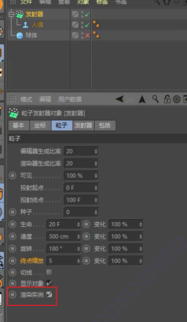Toggle the visibility dots on the 球体 row
This screenshot has width=187, height=322.
tap(82, 35)
